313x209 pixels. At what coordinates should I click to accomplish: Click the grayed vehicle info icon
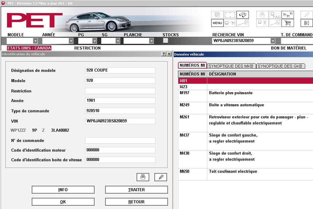click(x=243, y=23)
